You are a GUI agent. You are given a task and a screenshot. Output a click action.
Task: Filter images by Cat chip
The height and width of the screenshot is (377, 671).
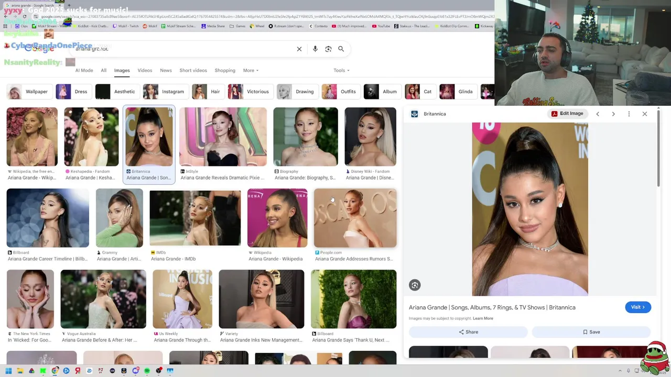point(419,92)
